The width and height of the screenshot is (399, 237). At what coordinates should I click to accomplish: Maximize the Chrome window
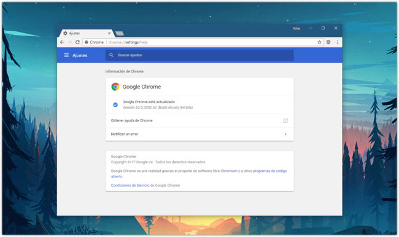pyautogui.click(x=323, y=28)
